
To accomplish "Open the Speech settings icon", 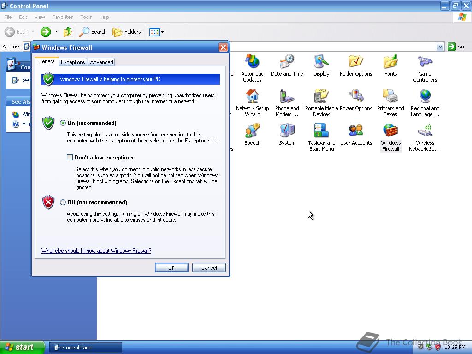I will tap(252, 134).
